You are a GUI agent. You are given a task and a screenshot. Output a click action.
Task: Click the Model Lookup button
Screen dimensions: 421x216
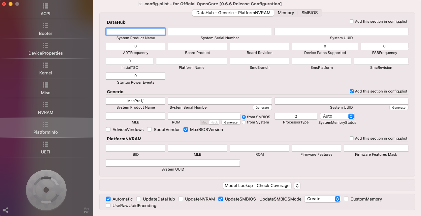point(239,186)
